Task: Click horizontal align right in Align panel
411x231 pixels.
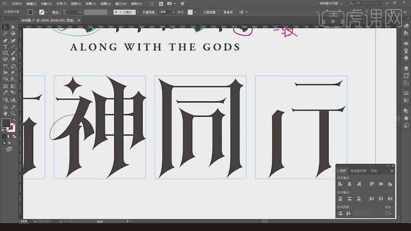Action: (x=359, y=184)
